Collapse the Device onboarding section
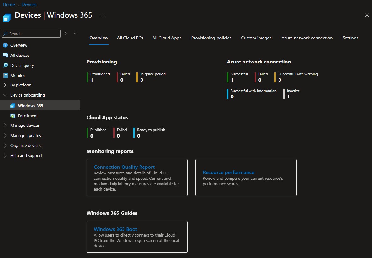 pyautogui.click(x=5, y=95)
